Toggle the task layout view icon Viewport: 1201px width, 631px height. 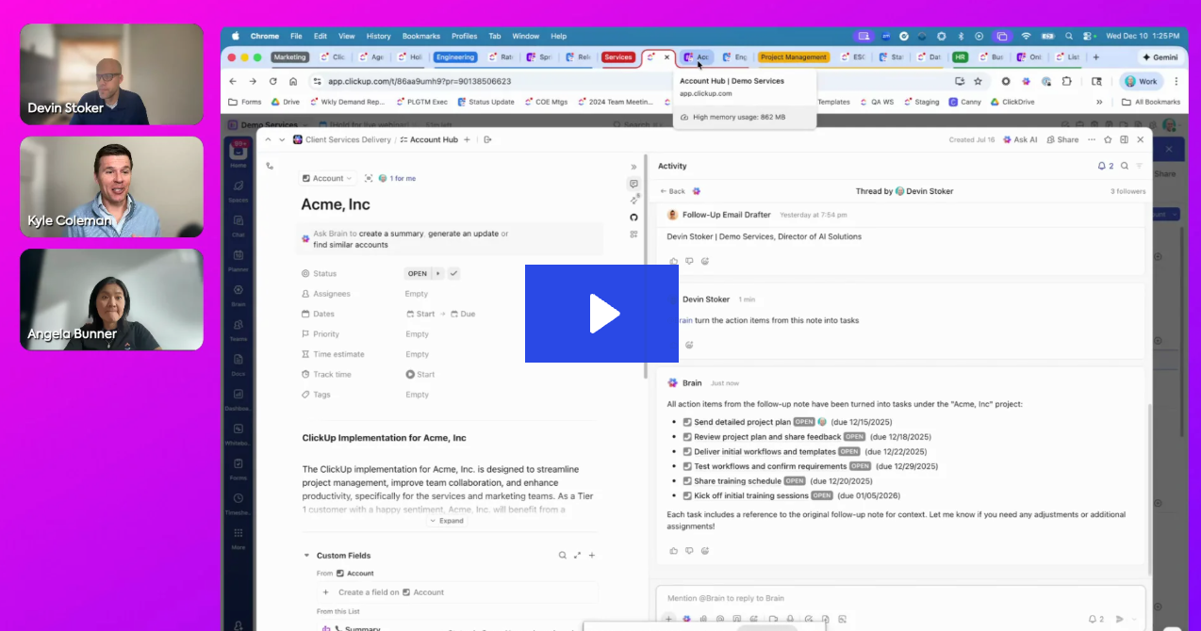click(1124, 139)
